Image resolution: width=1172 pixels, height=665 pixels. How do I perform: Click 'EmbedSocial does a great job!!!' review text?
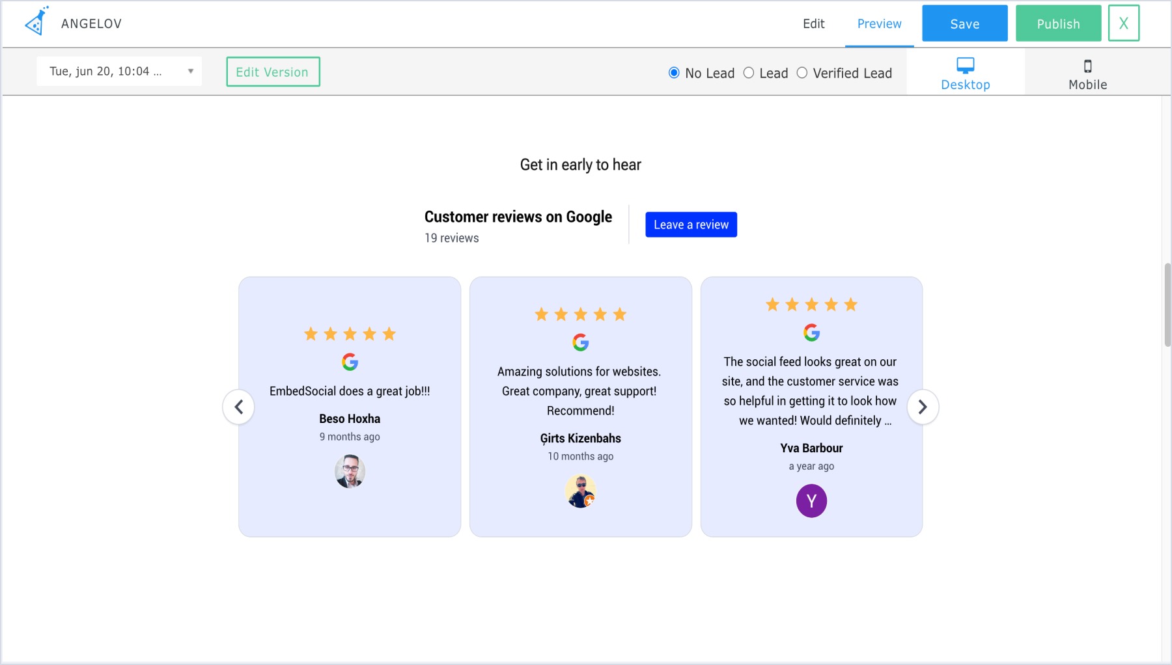pyautogui.click(x=350, y=391)
